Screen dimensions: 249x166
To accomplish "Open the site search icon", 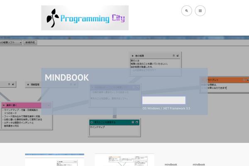I will click(187, 11).
